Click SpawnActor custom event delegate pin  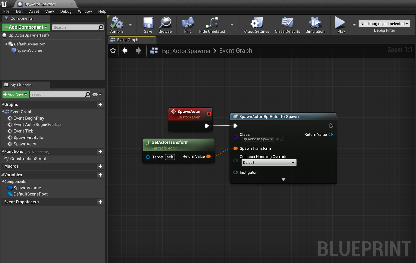pyautogui.click(x=209, y=114)
